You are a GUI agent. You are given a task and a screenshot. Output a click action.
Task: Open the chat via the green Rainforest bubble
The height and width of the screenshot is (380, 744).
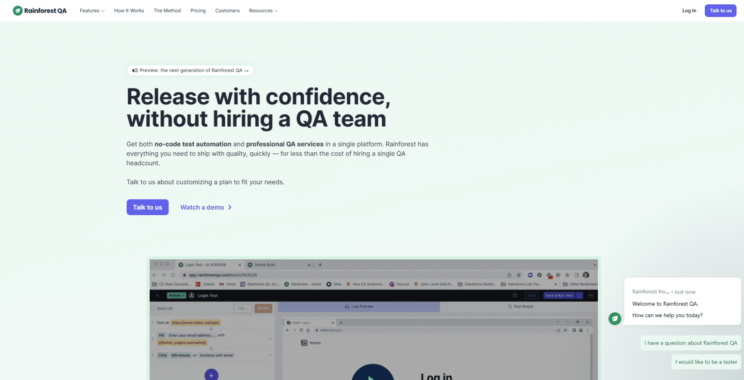615,319
